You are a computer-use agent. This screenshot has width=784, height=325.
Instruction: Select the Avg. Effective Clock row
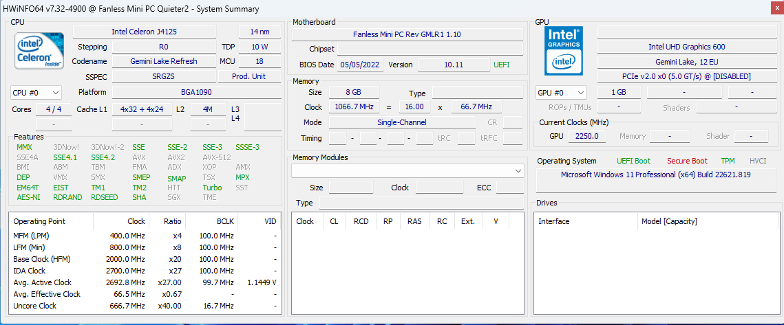pos(145,294)
